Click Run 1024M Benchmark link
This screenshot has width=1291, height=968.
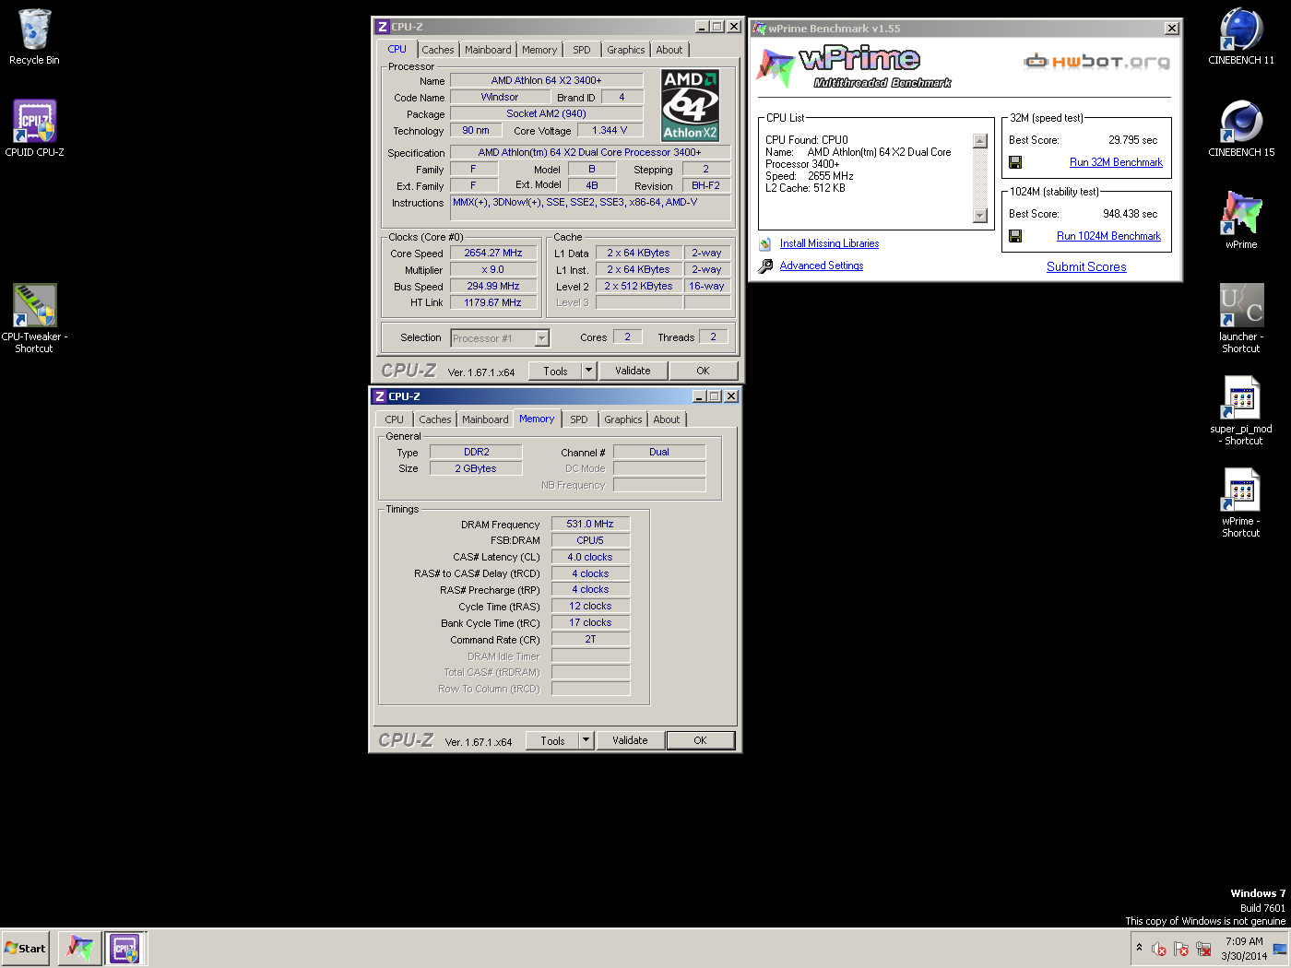(1108, 236)
